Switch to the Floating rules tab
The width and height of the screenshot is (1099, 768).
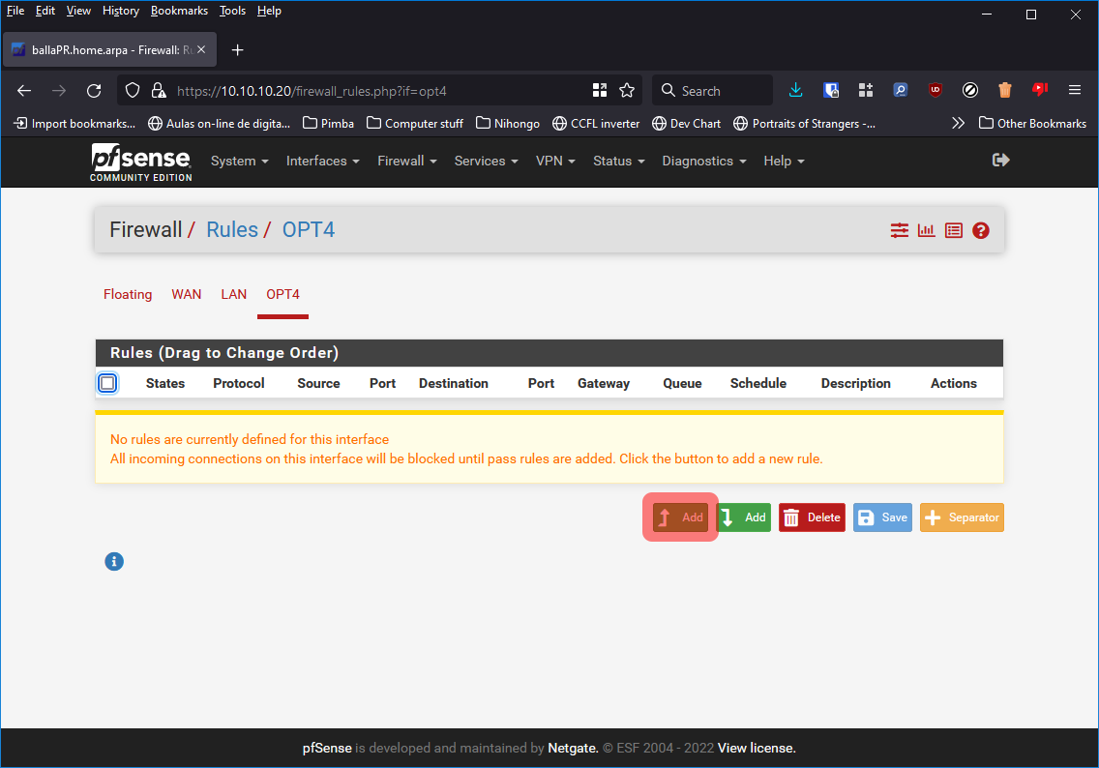tap(128, 294)
